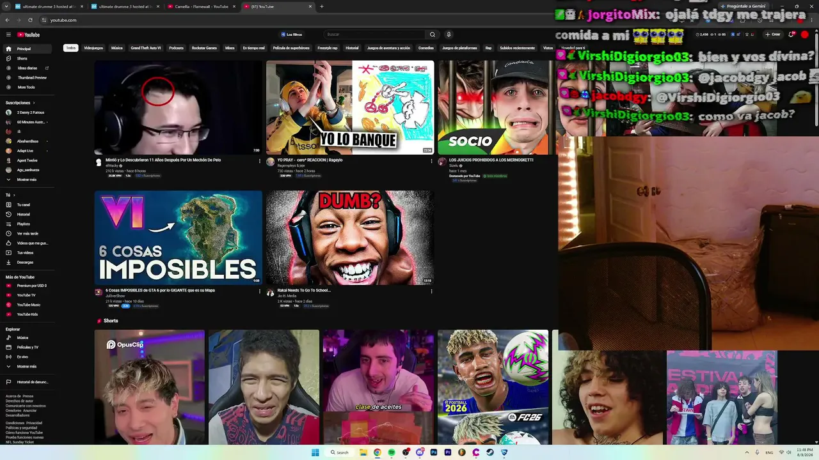
Task: Select the Rockstar Games filter chip
Action: click(204, 48)
